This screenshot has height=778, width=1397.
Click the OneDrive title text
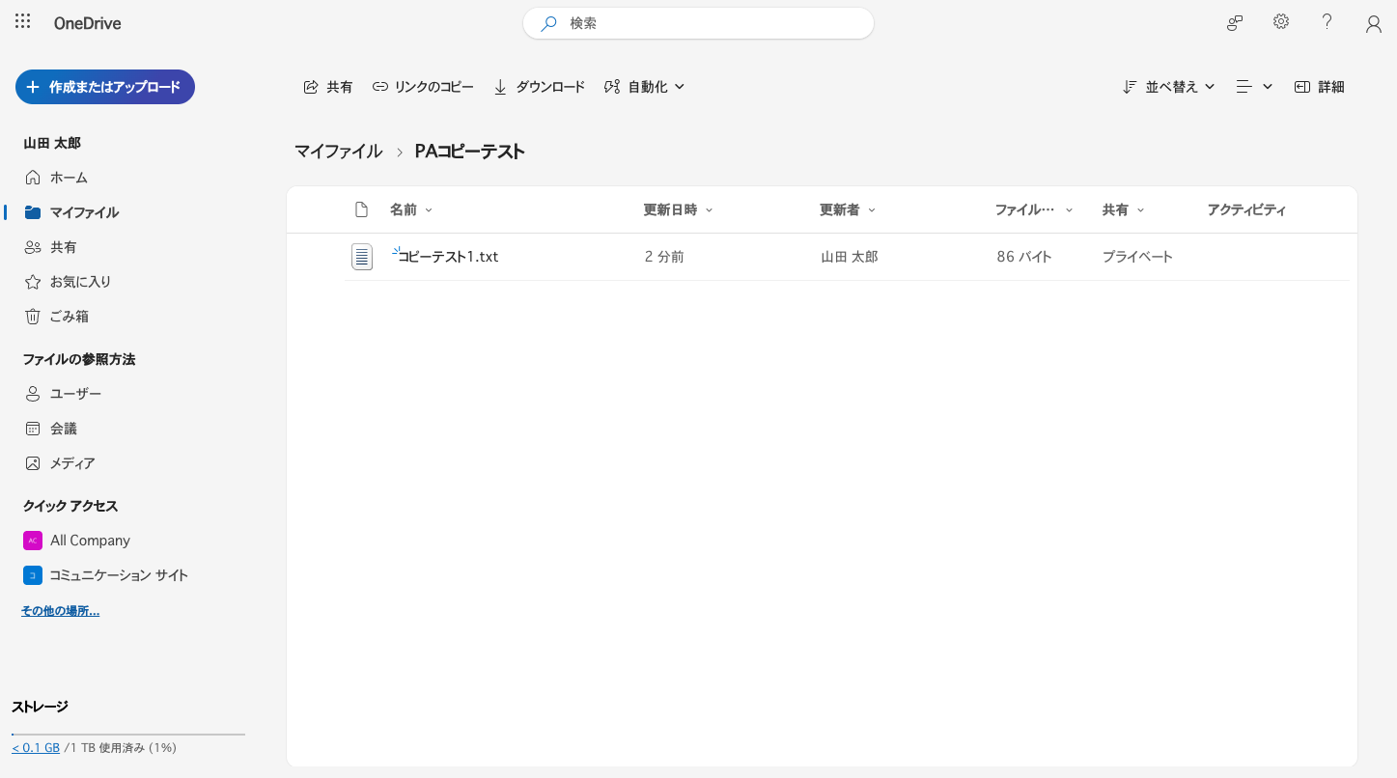[x=88, y=23]
